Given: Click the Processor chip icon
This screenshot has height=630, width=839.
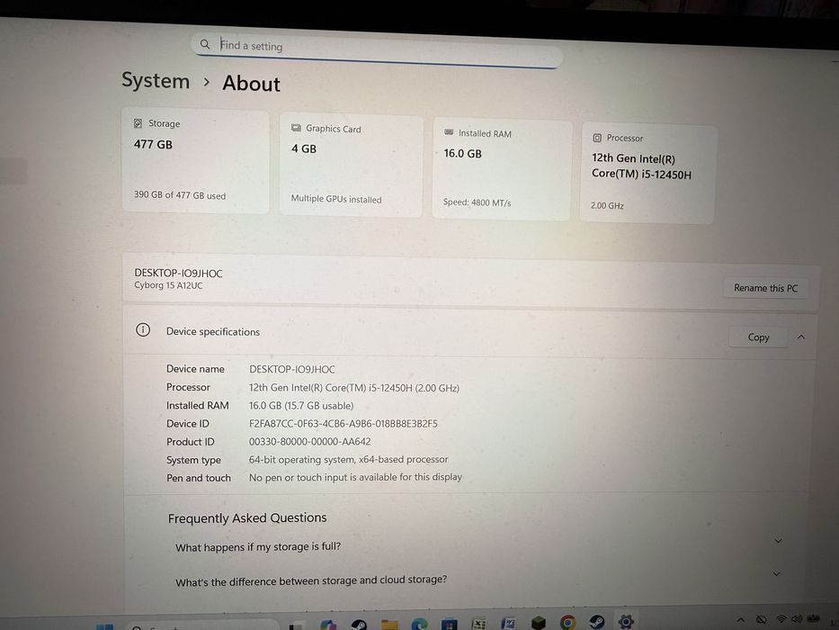Looking at the screenshot, I should pyautogui.click(x=597, y=138).
